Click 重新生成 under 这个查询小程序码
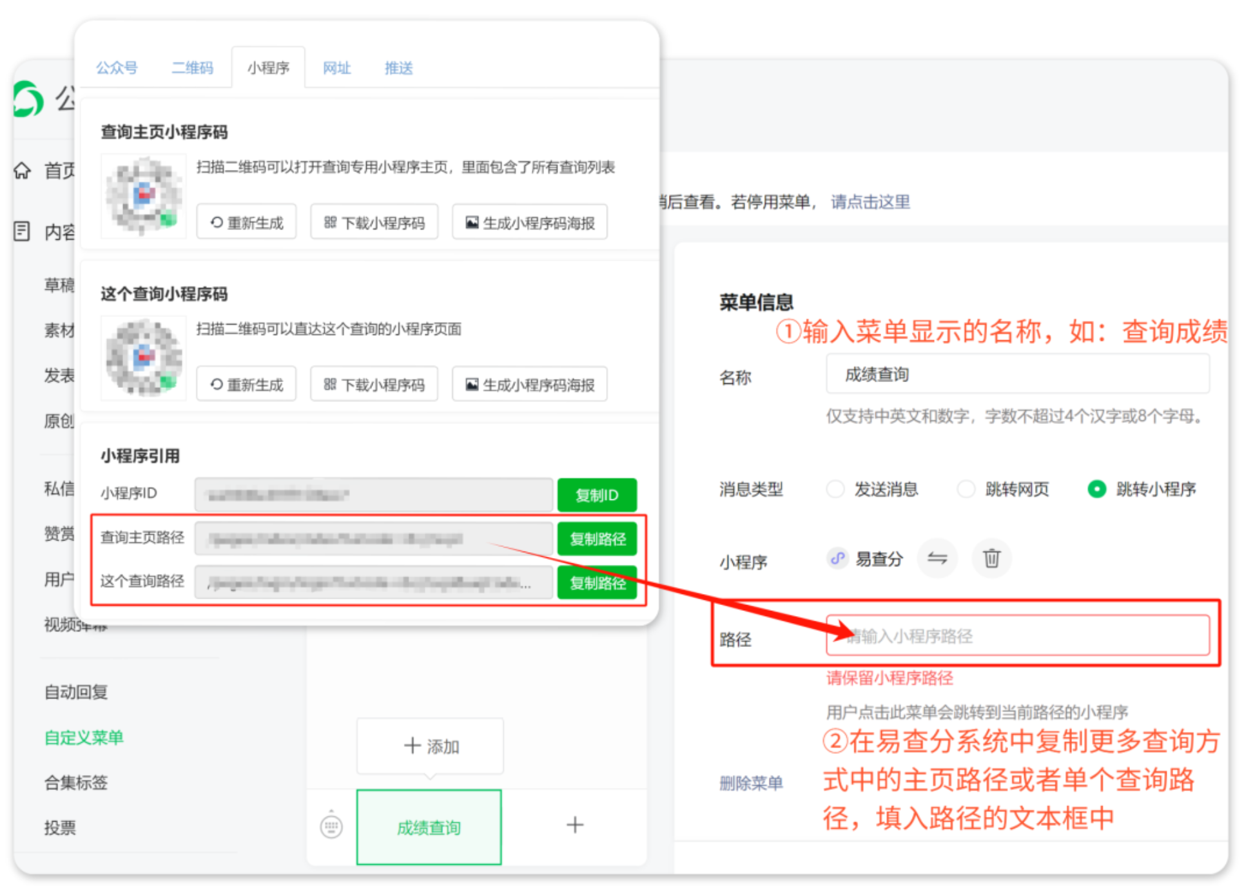Viewport: 1244px width, 886px height. click(x=246, y=384)
